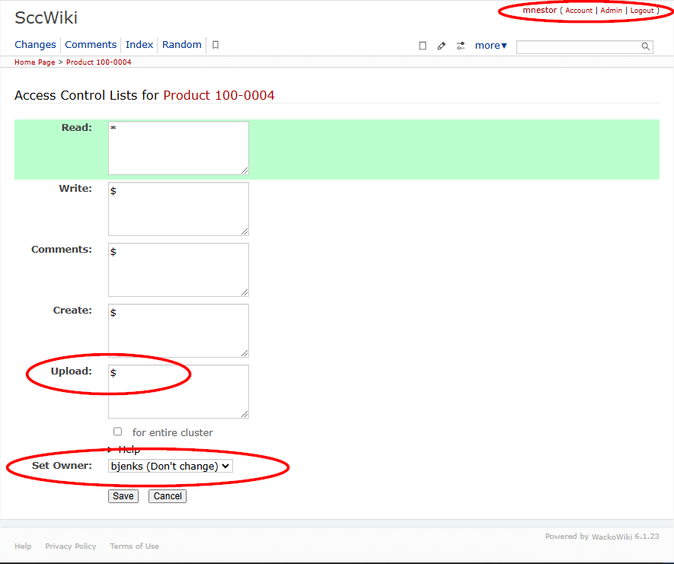
Task: Click the search magnifier icon
Action: (646, 47)
